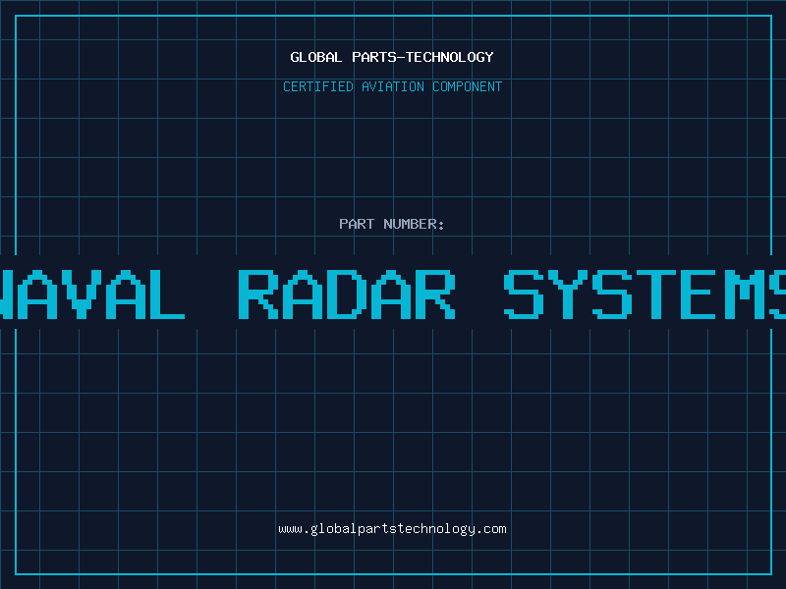Select the word PART in the part label

pyautogui.click(x=355, y=224)
